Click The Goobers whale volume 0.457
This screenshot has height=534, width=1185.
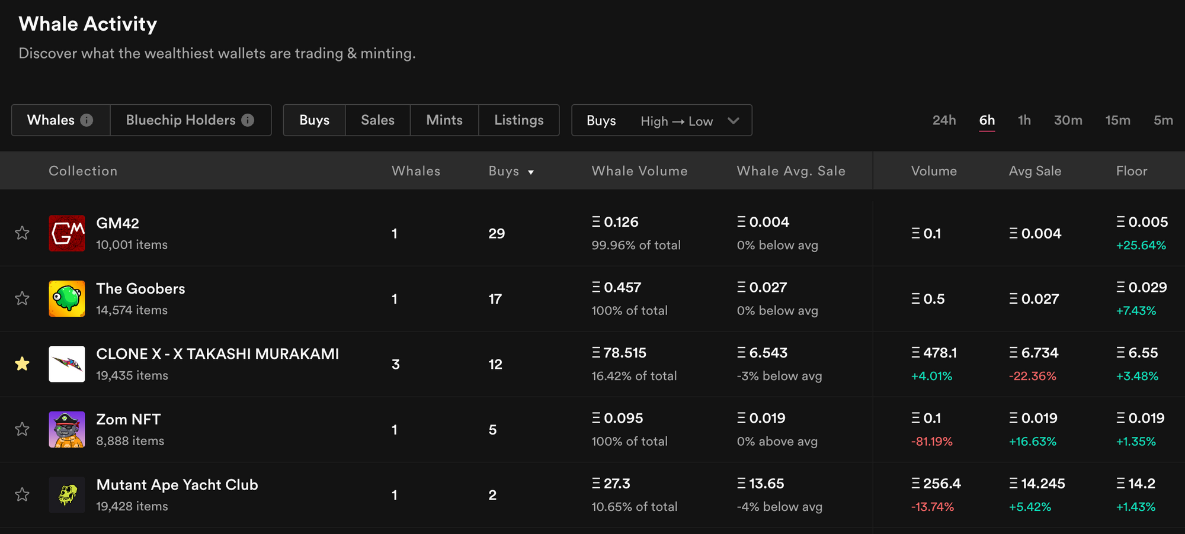[616, 287]
